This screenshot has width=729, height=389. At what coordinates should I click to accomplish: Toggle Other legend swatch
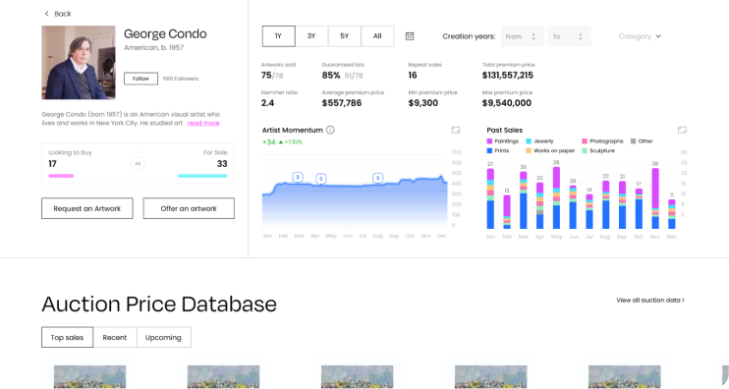pyautogui.click(x=634, y=141)
